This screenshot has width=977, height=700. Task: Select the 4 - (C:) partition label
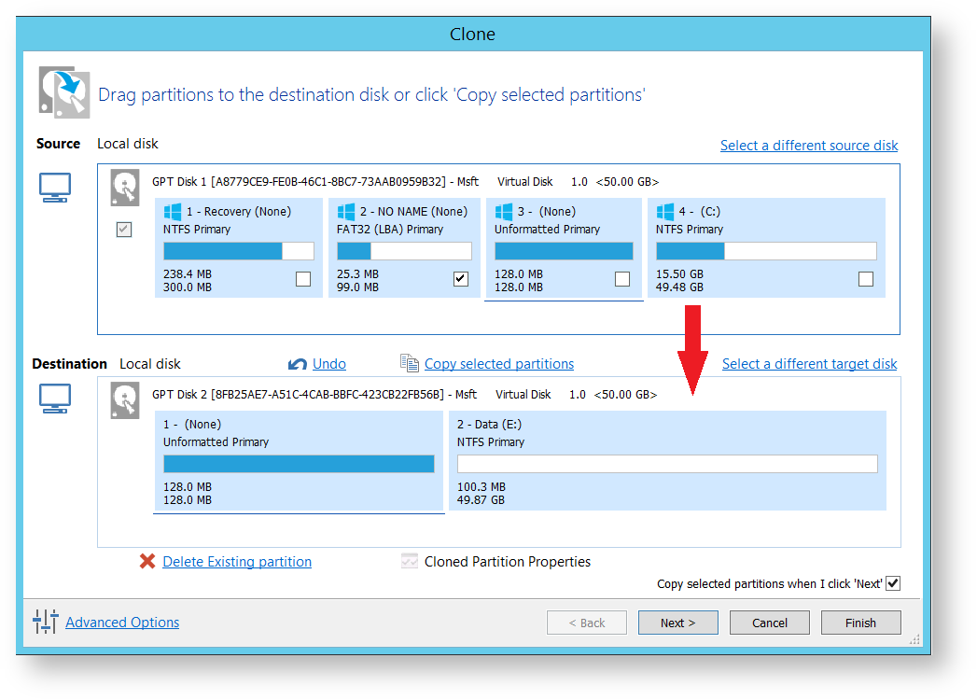click(x=699, y=211)
